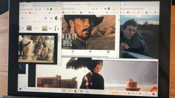Click the update button in middle Chrome window

pos(115,9)
